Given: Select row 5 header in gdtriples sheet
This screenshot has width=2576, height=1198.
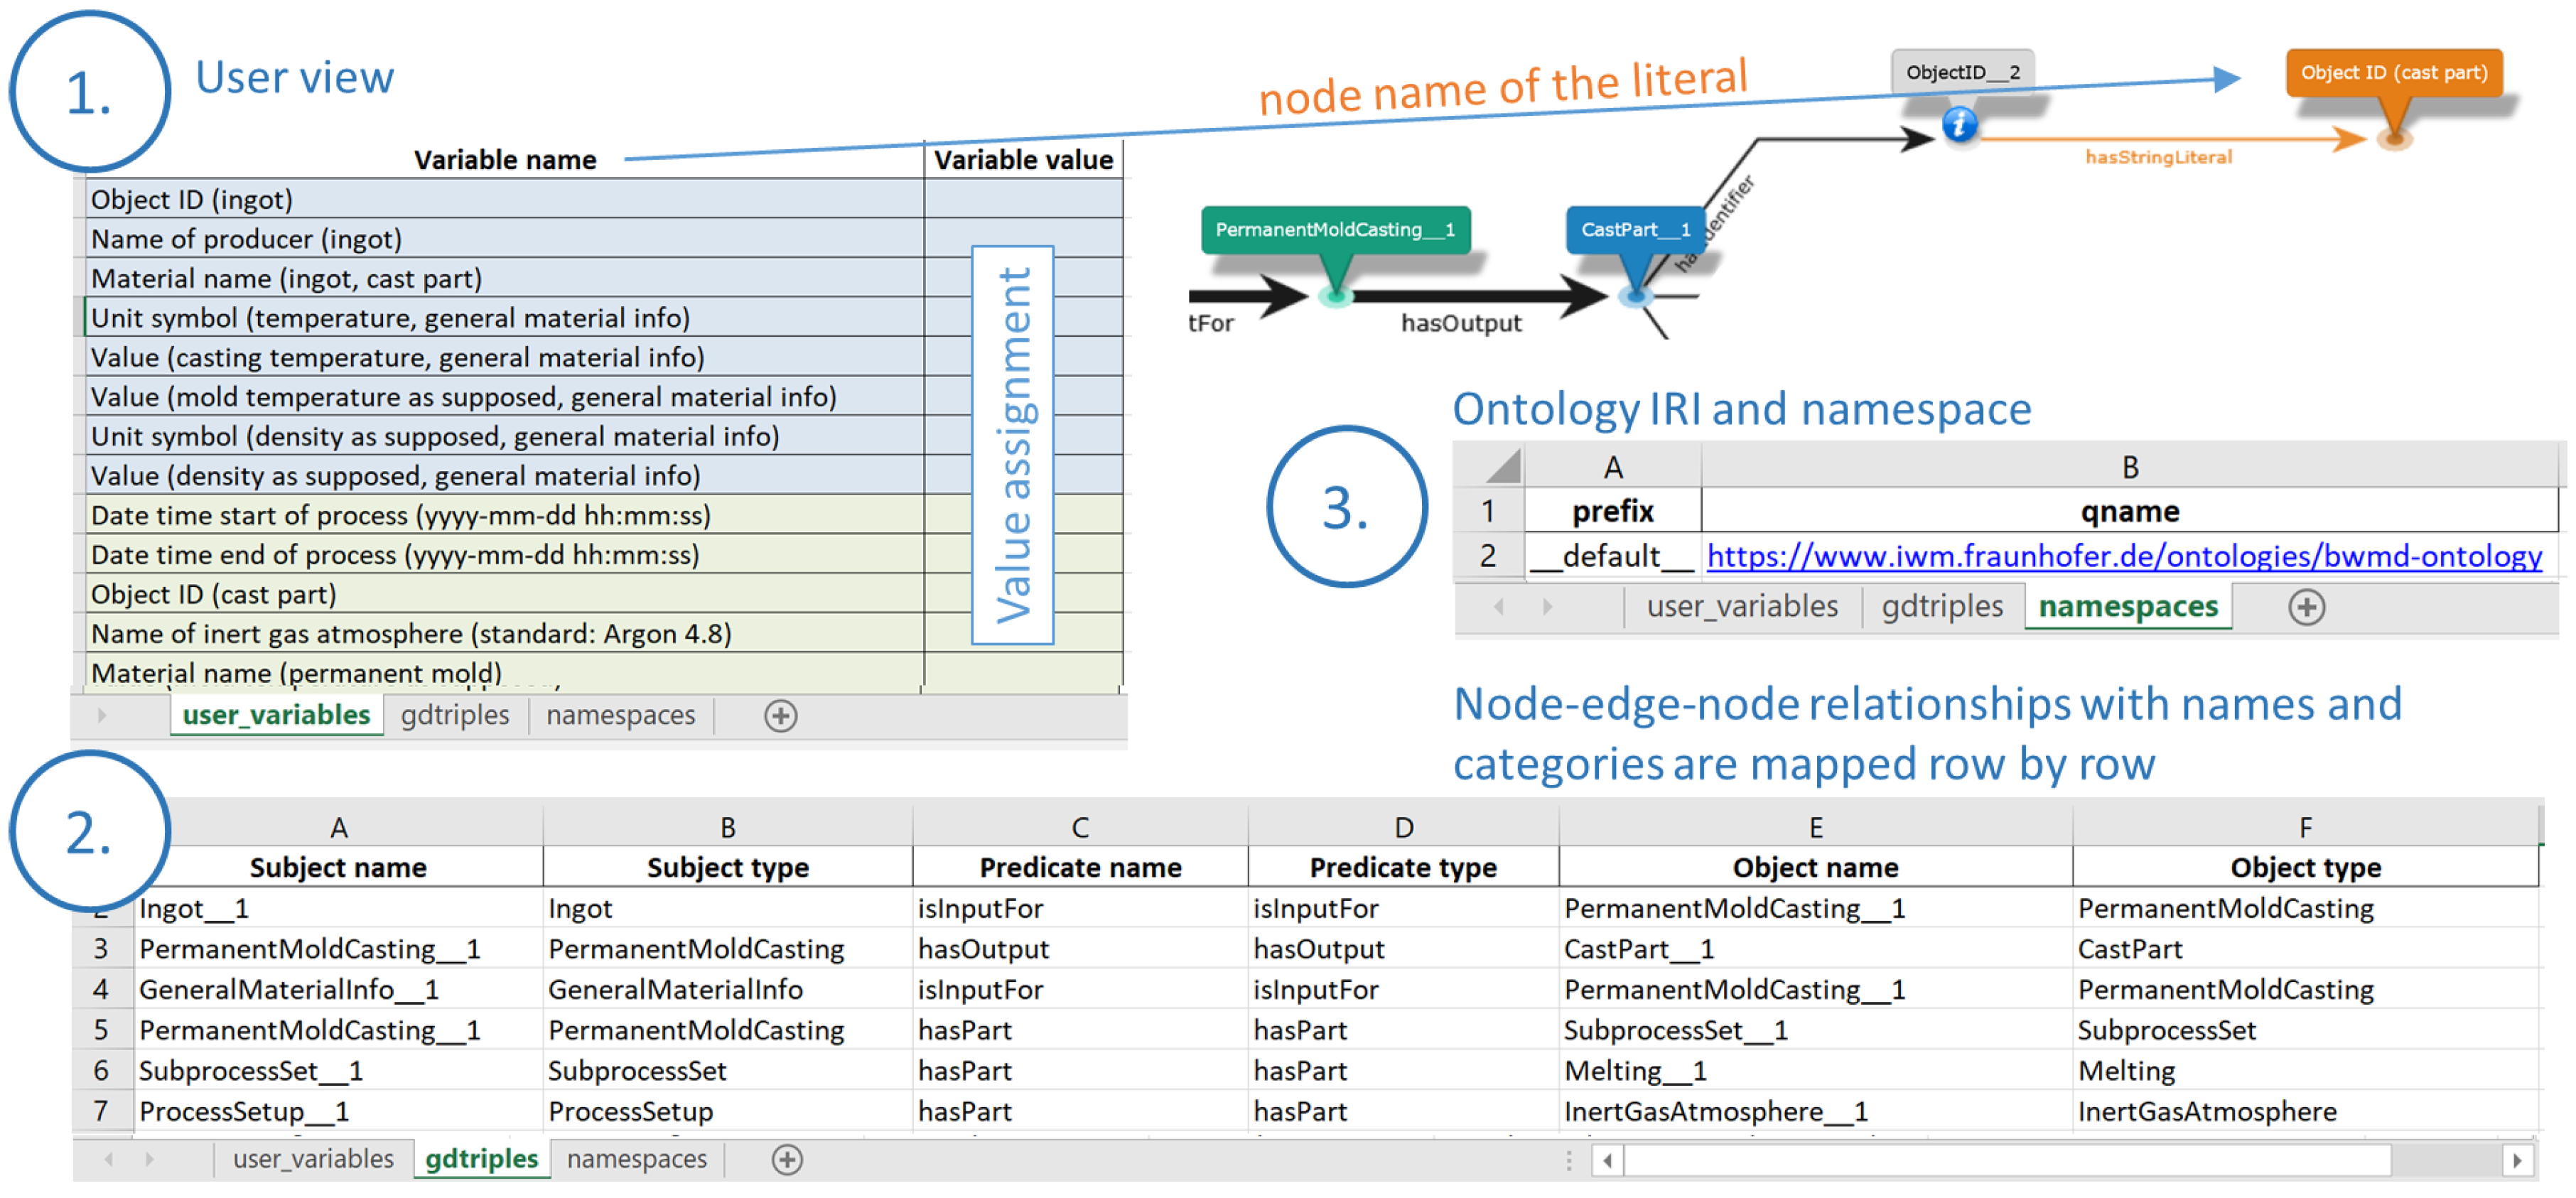Looking at the screenshot, I should (x=101, y=1030).
